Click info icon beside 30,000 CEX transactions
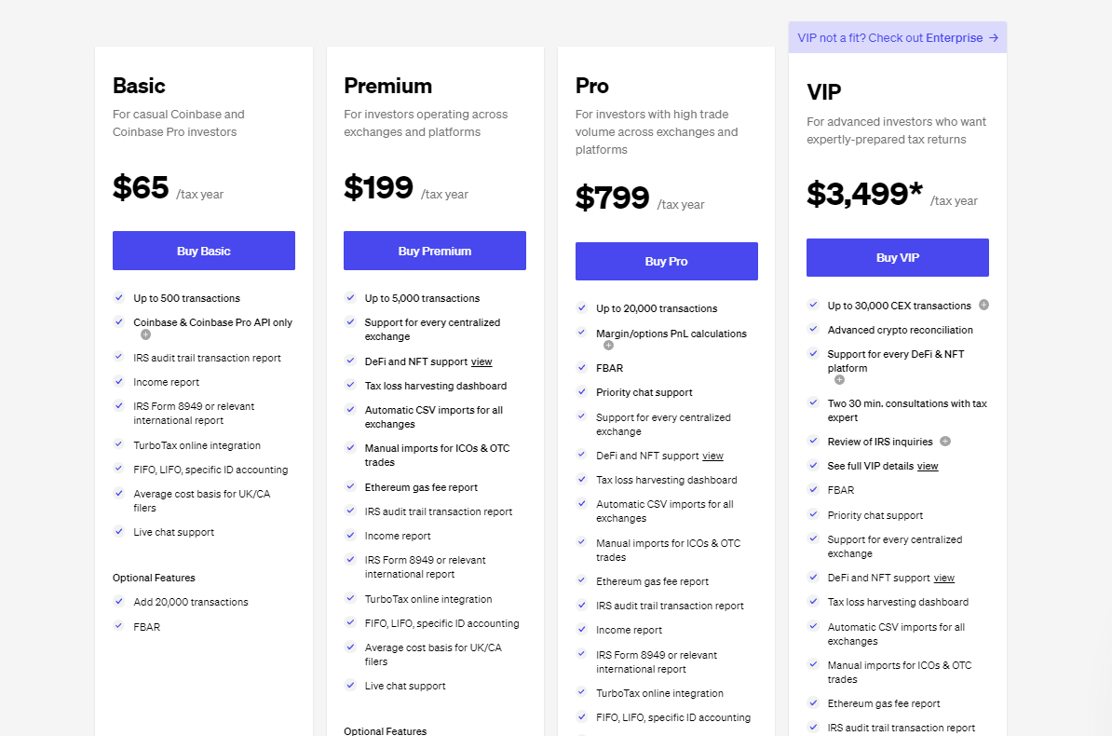The width and height of the screenshot is (1112, 736). point(983,305)
